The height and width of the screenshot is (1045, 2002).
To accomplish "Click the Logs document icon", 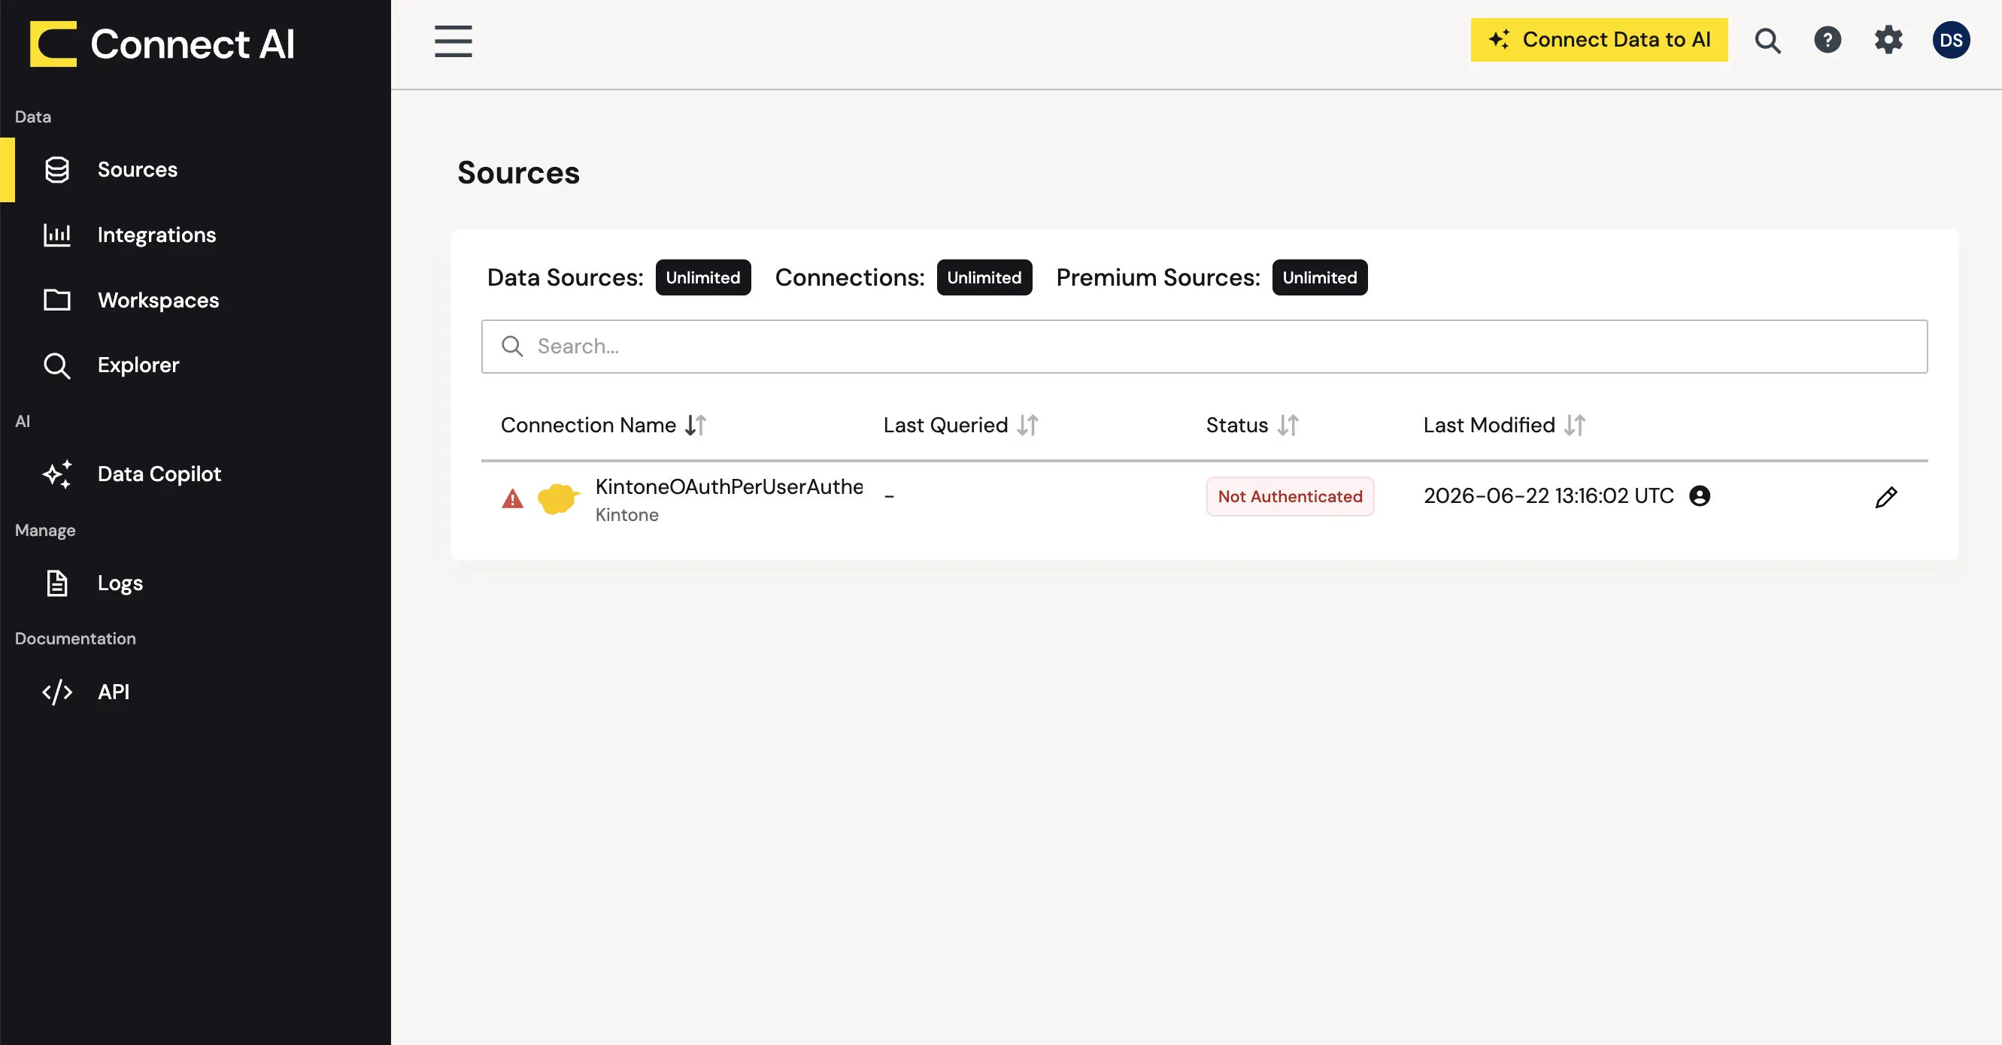I will tap(56, 583).
